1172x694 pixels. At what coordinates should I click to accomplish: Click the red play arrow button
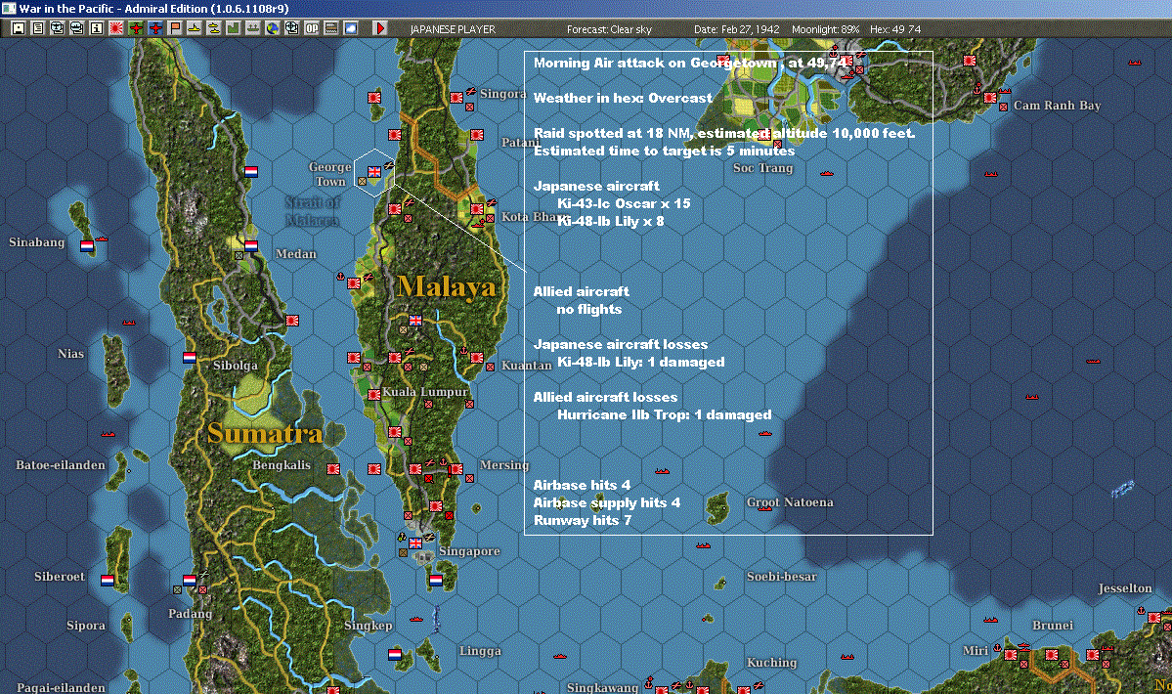(x=379, y=28)
